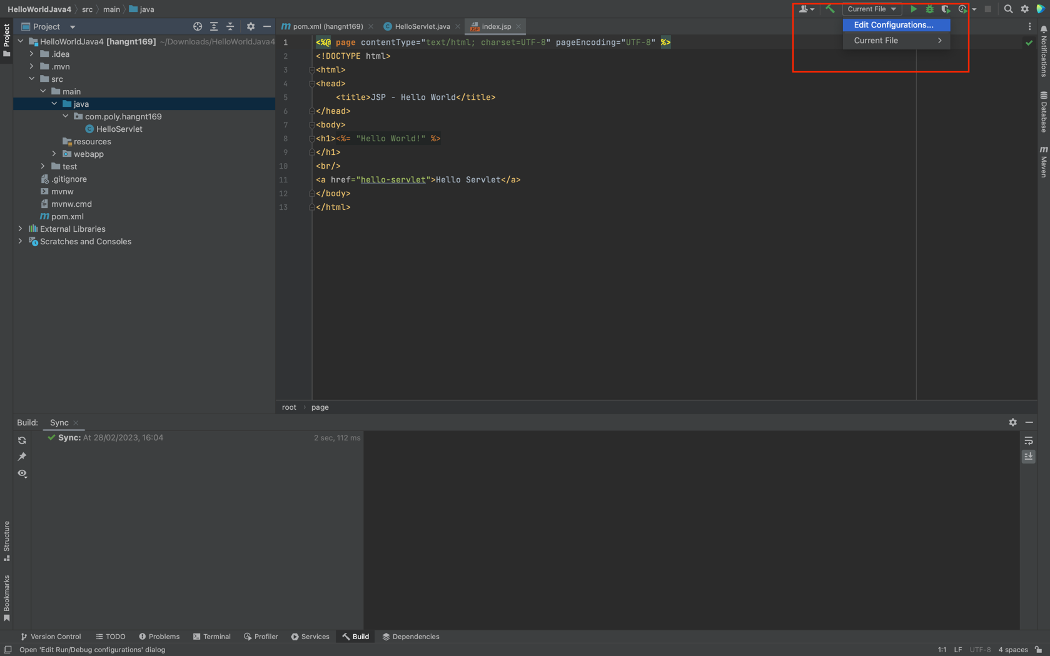The height and width of the screenshot is (656, 1050).
Task: Open Build panel settings gear
Action: 1013,422
